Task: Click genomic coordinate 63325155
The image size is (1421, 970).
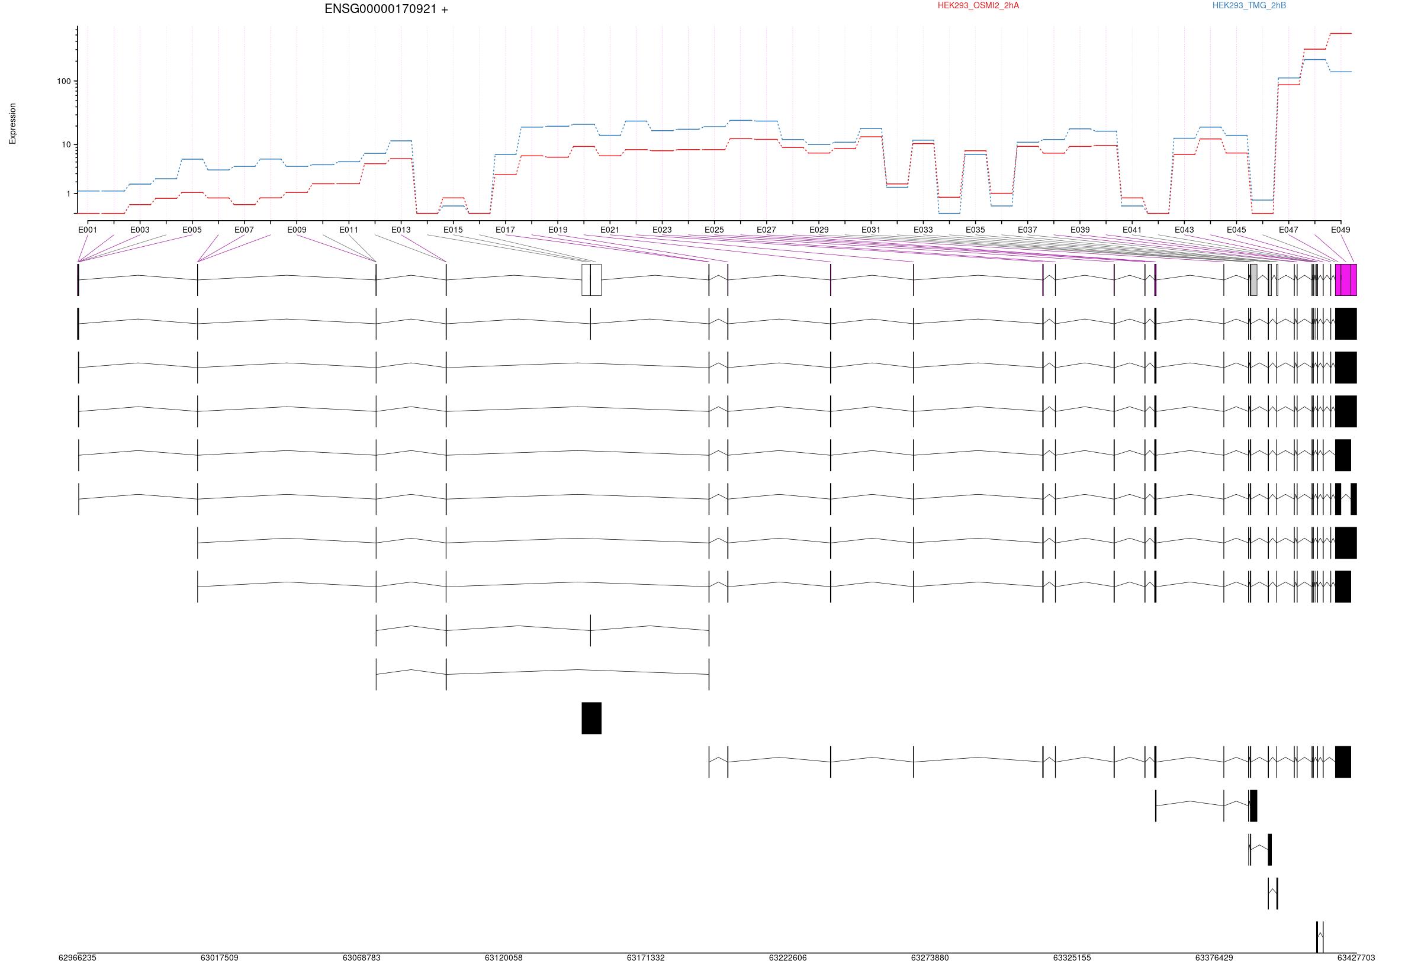Action: pos(1072,958)
